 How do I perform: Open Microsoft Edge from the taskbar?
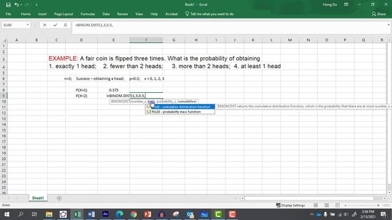click(x=119, y=215)
